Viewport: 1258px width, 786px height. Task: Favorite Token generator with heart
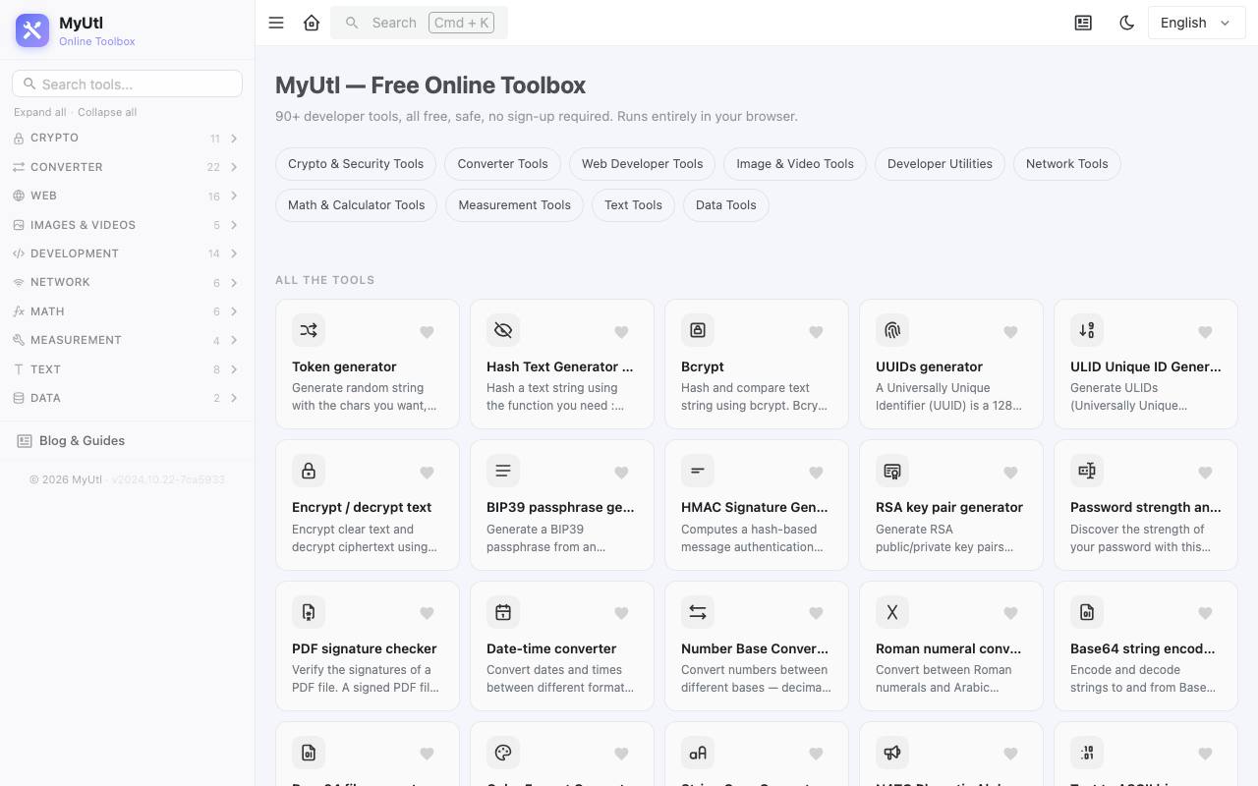pyautogui.click(x=427, y=332)
